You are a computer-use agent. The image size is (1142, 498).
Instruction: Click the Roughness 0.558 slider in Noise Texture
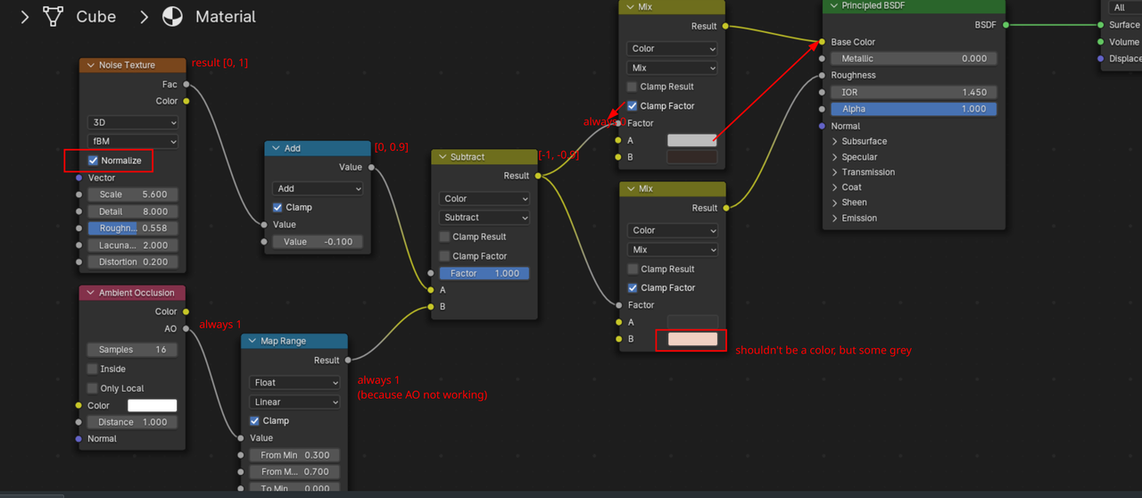click(x=133, y=228)
